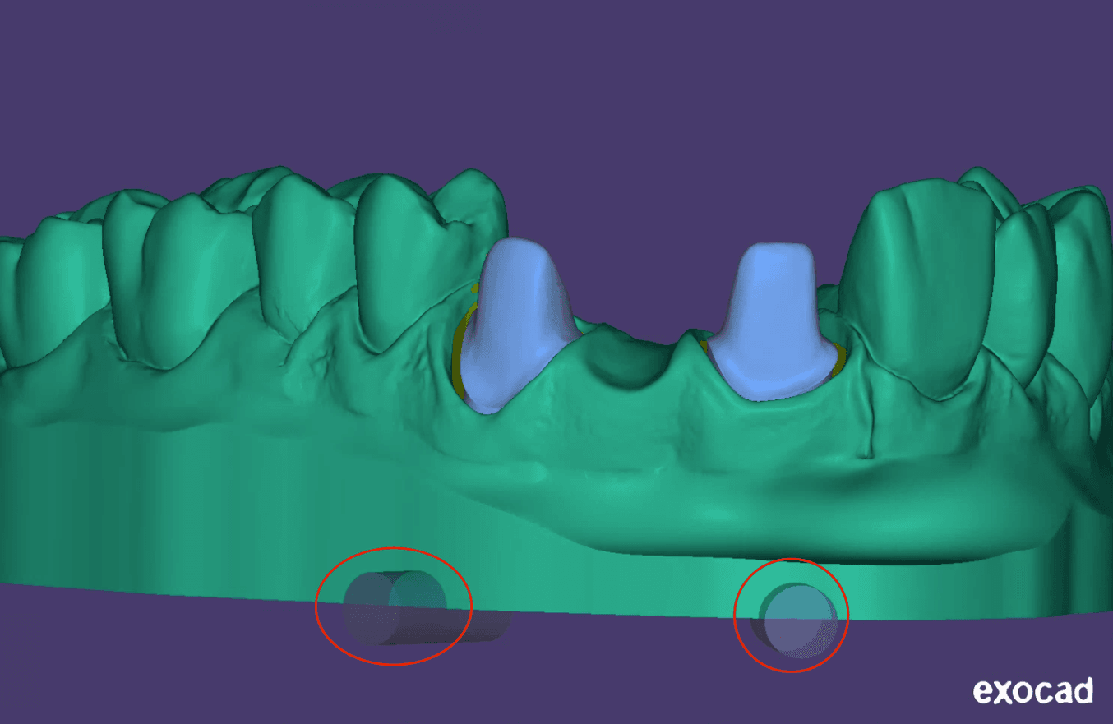
Task: Select the right blue prepared tooth die
Action: tap(771, 322)
